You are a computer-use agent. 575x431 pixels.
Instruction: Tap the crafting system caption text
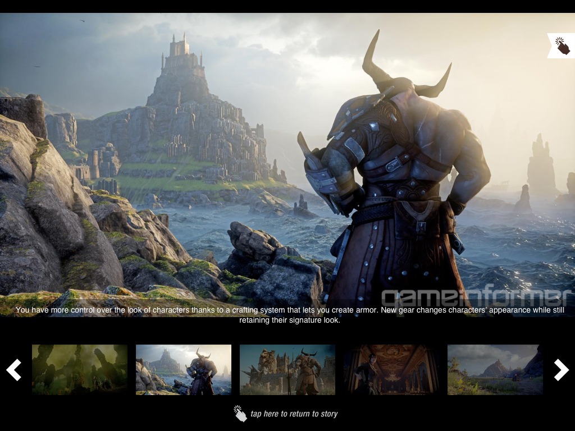[289, 315]
